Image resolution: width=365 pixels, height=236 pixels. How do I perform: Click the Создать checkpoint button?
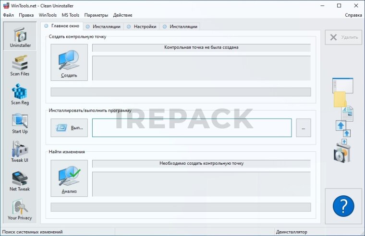[x=69, y=62]
